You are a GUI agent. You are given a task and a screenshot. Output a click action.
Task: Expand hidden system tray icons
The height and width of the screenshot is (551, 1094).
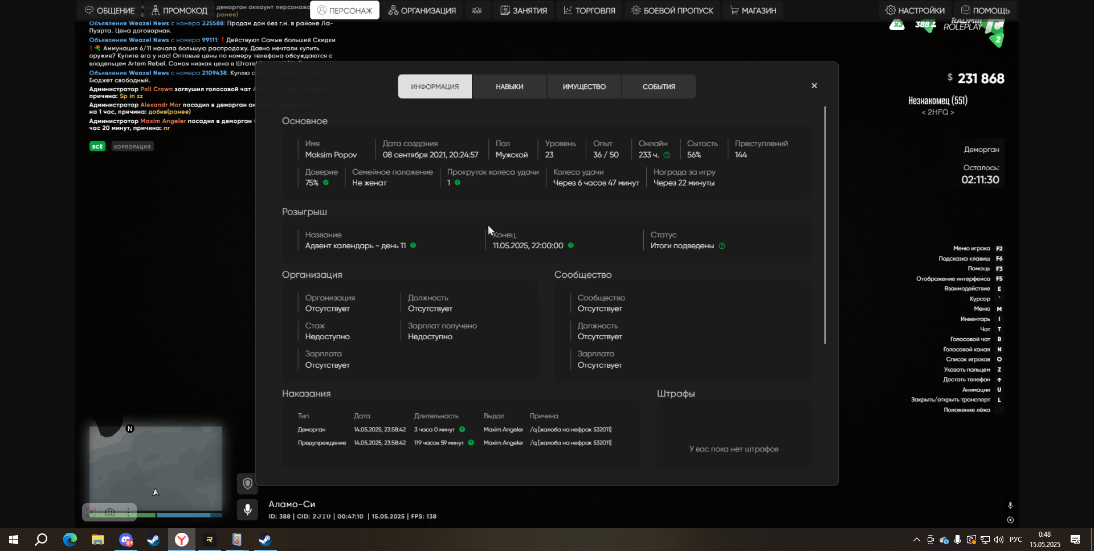tap(916, 540)
